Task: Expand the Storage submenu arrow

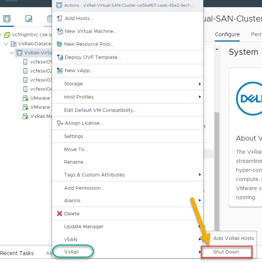Action: click(x=200, y=84)
